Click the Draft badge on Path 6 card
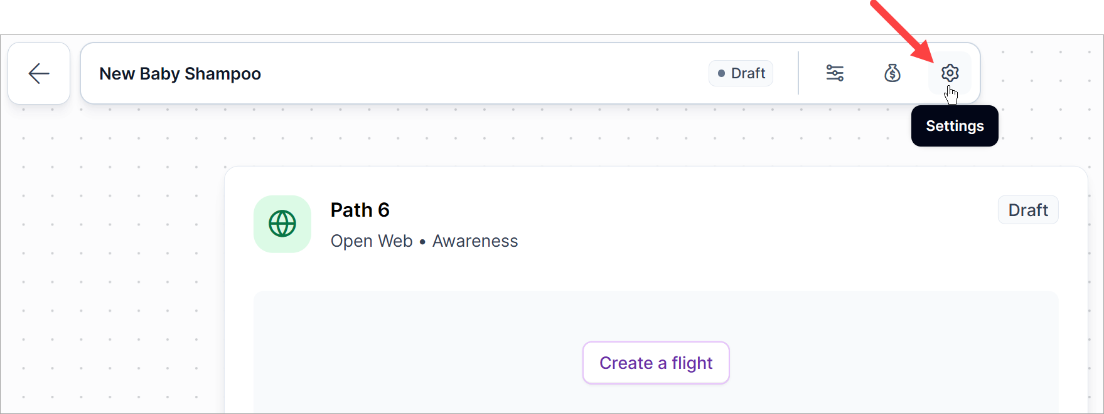 tap(1028, 210)
